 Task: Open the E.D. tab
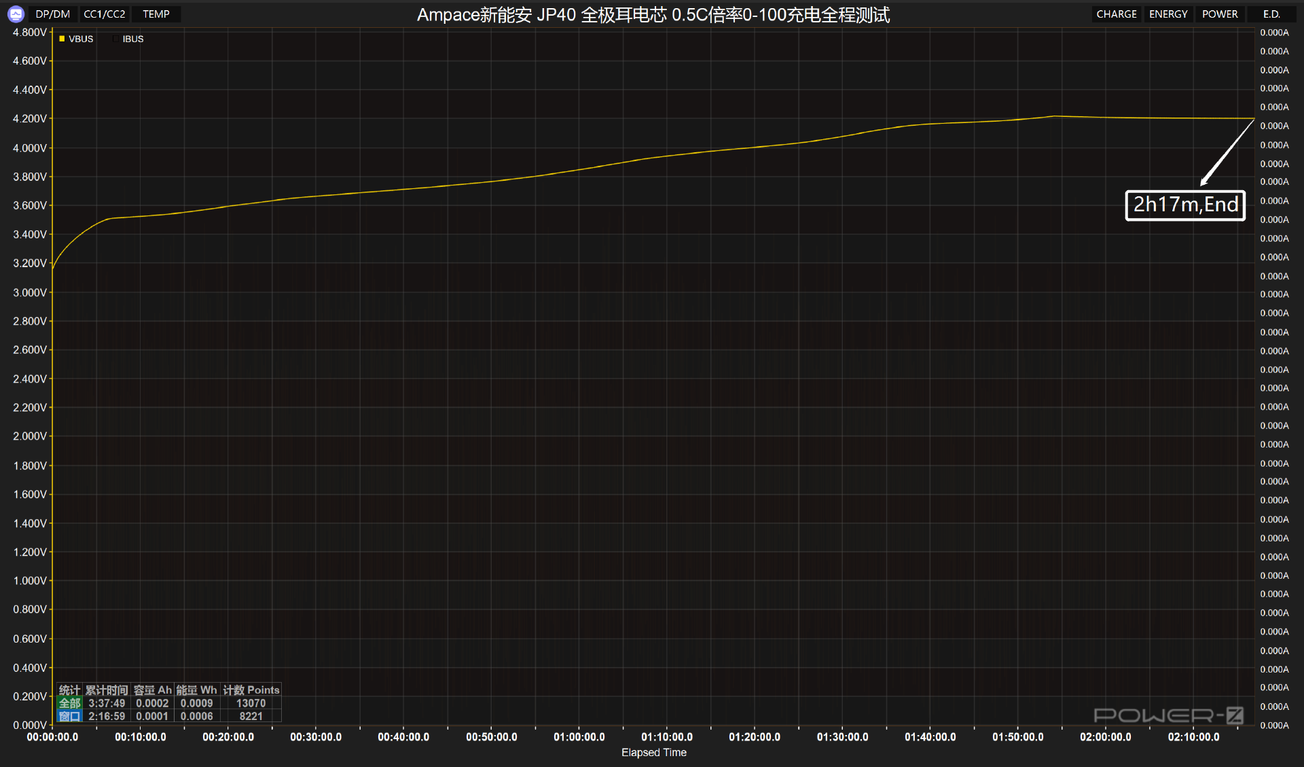click(1271, 14)
